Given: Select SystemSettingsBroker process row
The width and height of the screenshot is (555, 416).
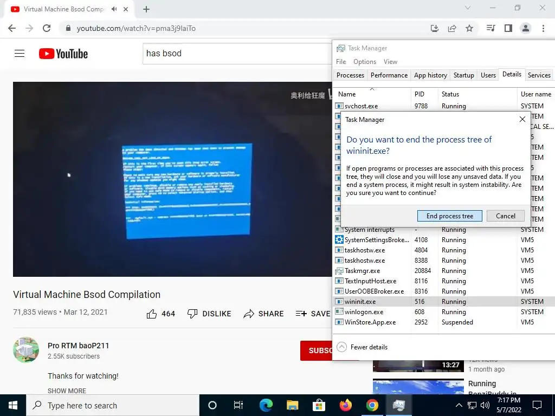Looking at the screenshot, I should [x=444, y=240].
